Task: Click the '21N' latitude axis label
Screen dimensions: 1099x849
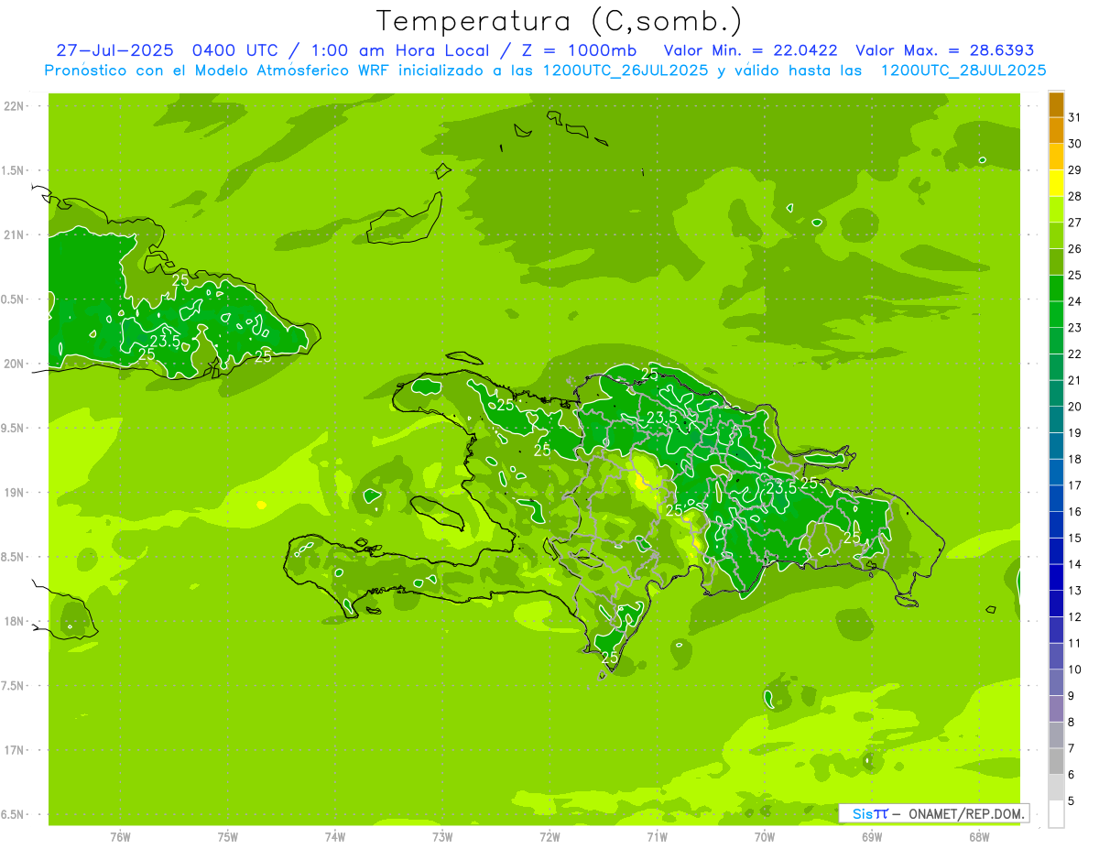Action: coord(13,234)
